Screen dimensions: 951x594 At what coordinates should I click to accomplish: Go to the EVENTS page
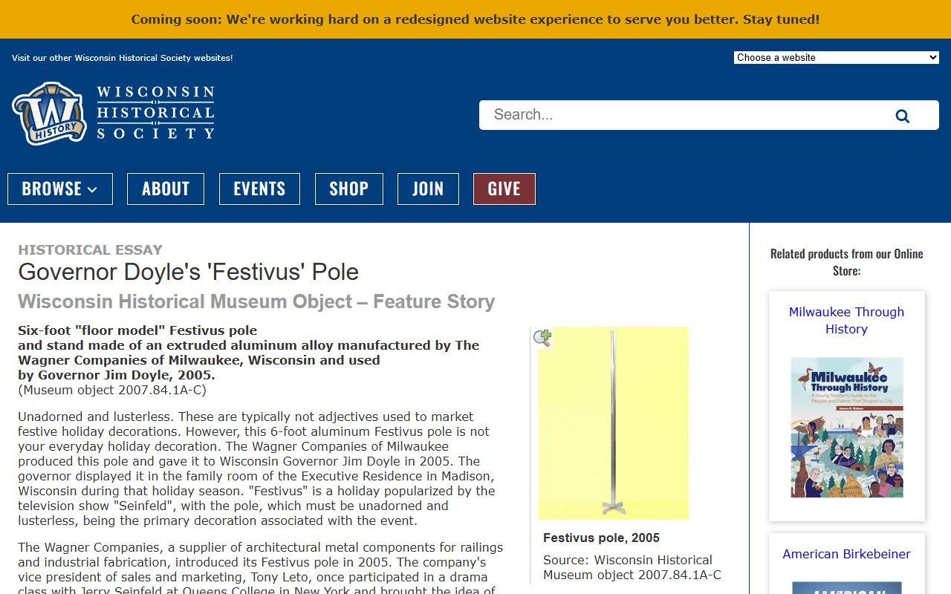pyautogui.click(x=259, y=189)
